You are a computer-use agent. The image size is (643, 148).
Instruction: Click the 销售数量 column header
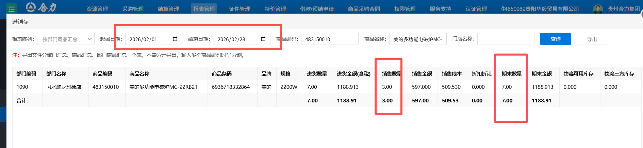(x=391, y=74)
